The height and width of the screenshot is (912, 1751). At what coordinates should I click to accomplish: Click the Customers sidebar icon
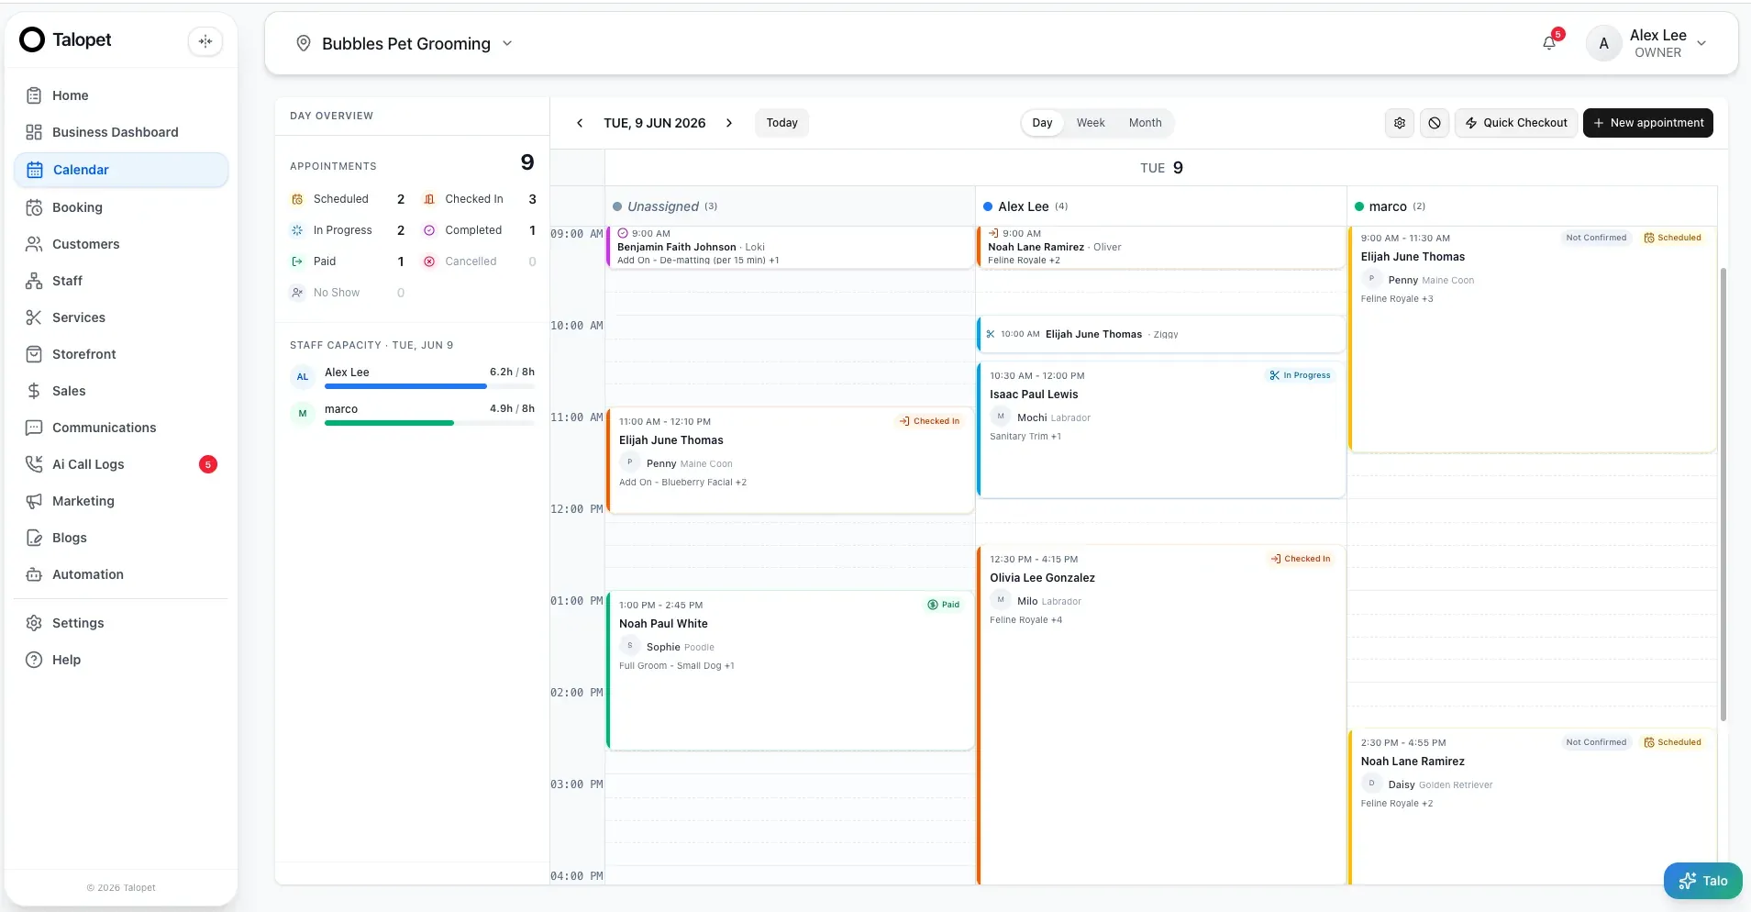click(x=34, y=244)
